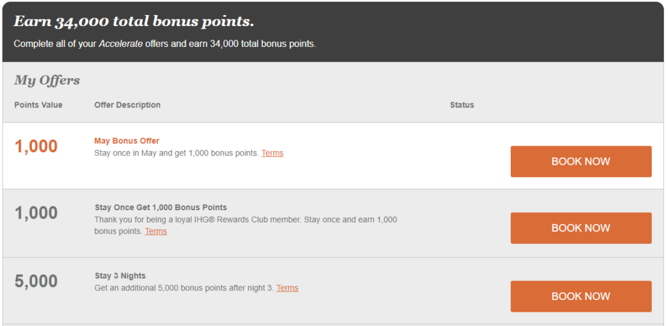
Task: Click the gray 1,000 points value
Action: coord(36,213)
